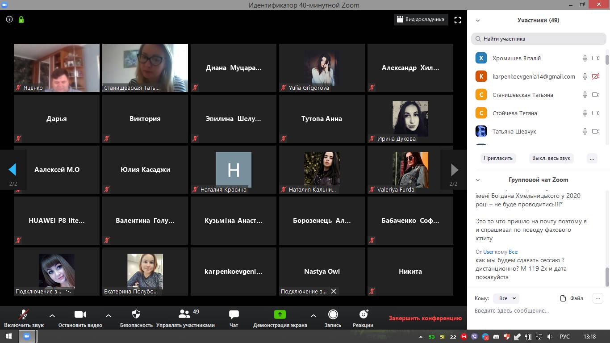The width and height of the screenshot is (610, 343).
Task: Start recording with the Запись icon
Action: click(x=333, y=314)
